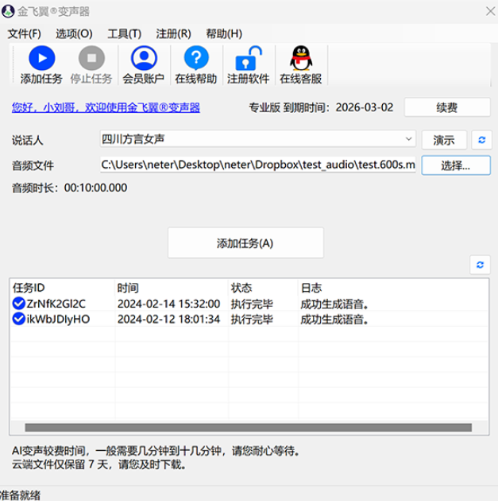The image size is (498, 501).
Task: Expand the 说话人 speaker dropdown
Action: point(408,139)
